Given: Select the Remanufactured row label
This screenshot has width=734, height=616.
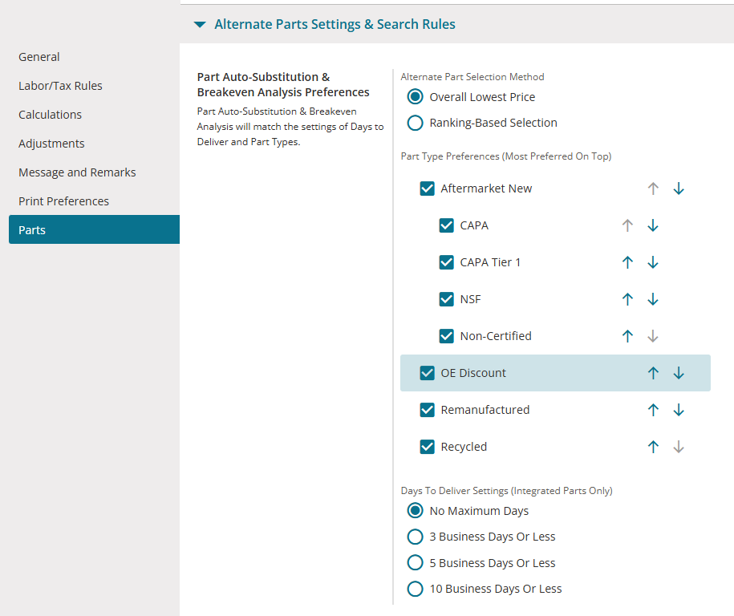Looking at the screenshot, I should (x=485, y=410).
